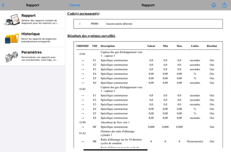Open the share sheet via the share icon
Image resolution: width=231 pixels, height=152 pixels.
coord(224,5)
